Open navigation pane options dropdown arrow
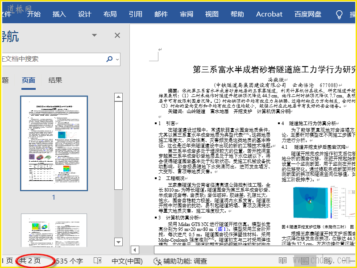Screen dimensions: 357x268 [x=94, y=35]
